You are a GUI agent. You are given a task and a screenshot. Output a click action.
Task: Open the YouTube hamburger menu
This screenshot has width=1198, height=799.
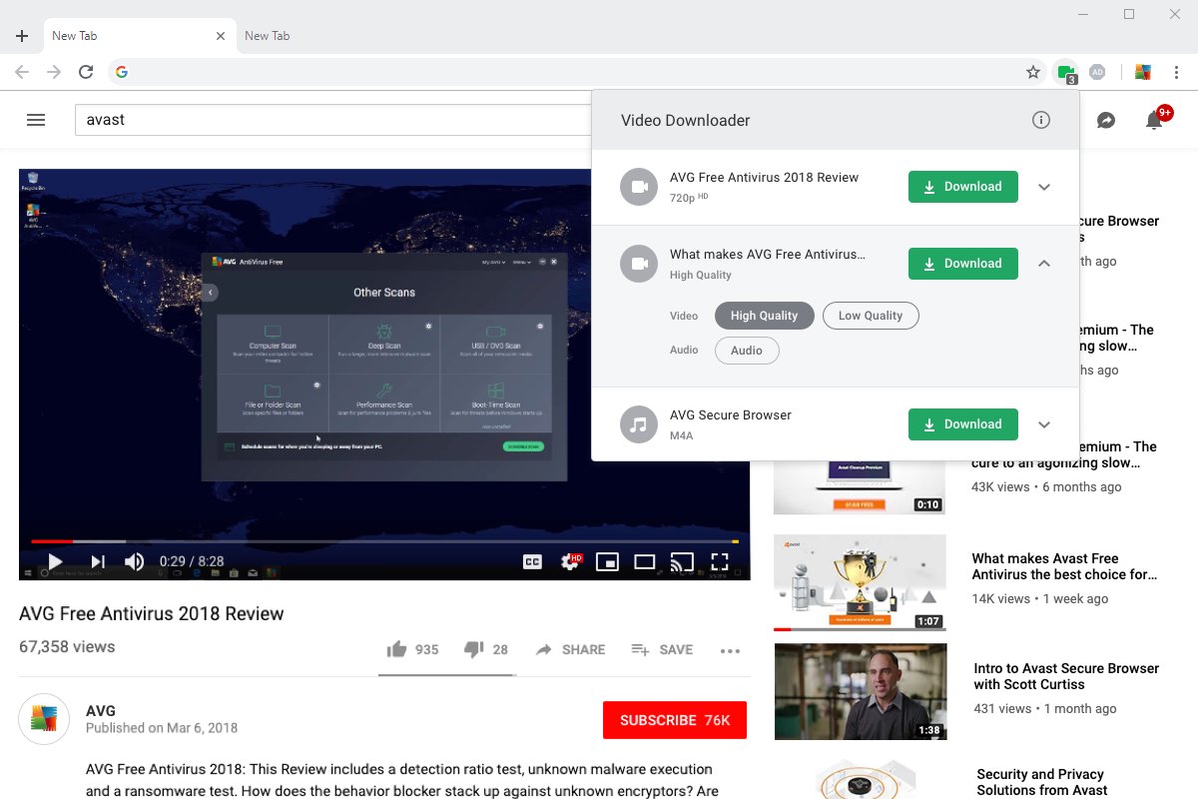pos(36,119)
